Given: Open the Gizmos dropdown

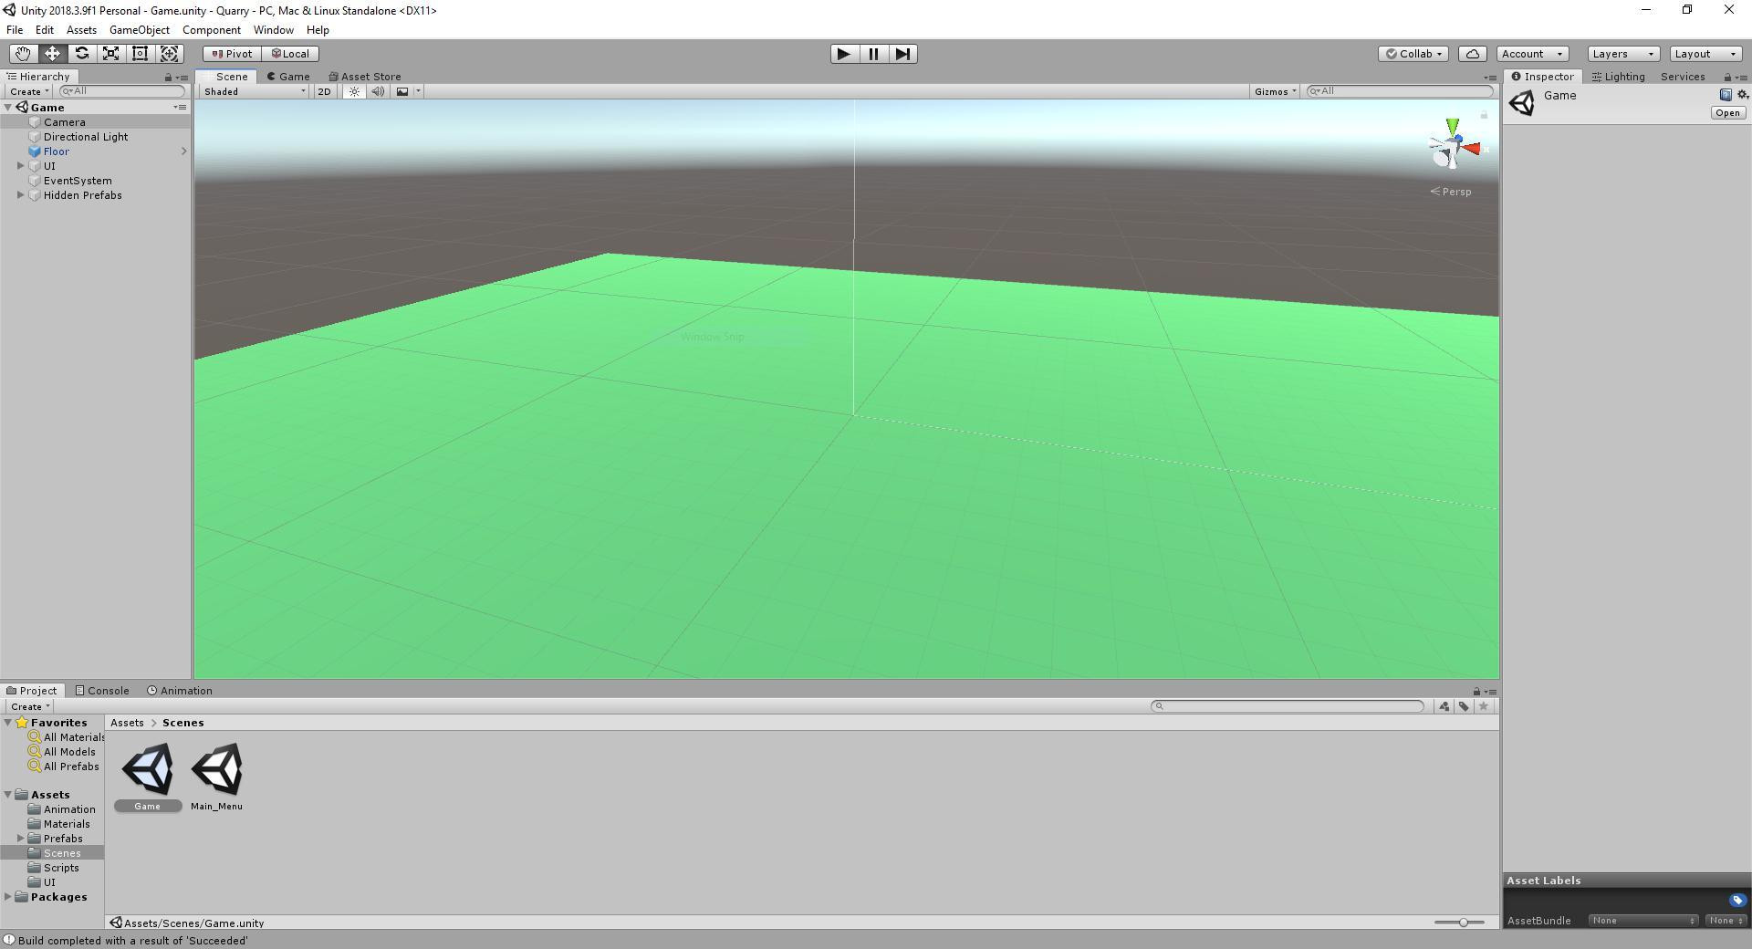Looking at the screenshot, I should coord(1275,91).
